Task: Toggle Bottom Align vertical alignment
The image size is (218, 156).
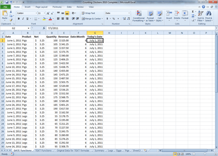Action: [x=67, y=13]
